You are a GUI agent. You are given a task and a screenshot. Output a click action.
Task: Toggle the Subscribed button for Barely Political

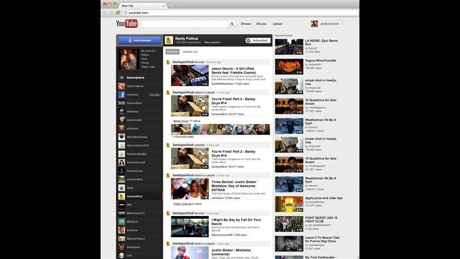click(258, 40)
